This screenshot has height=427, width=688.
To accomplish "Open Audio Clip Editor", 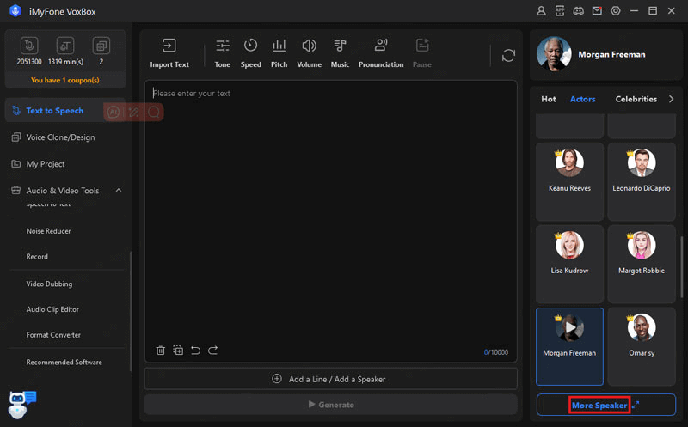I will coord(52,309).
